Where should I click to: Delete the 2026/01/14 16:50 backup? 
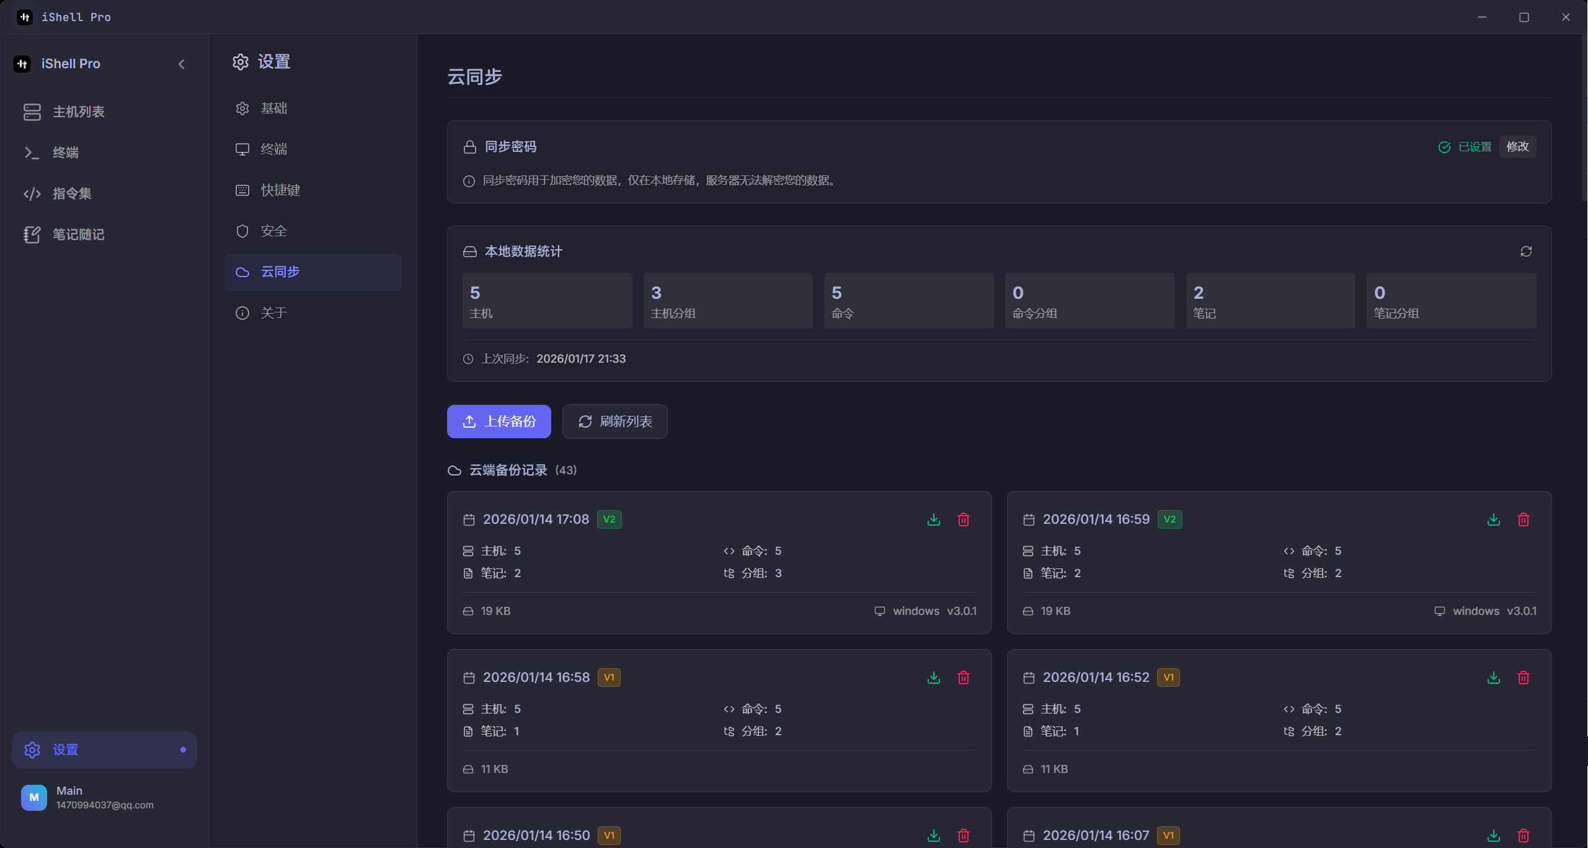964,836
